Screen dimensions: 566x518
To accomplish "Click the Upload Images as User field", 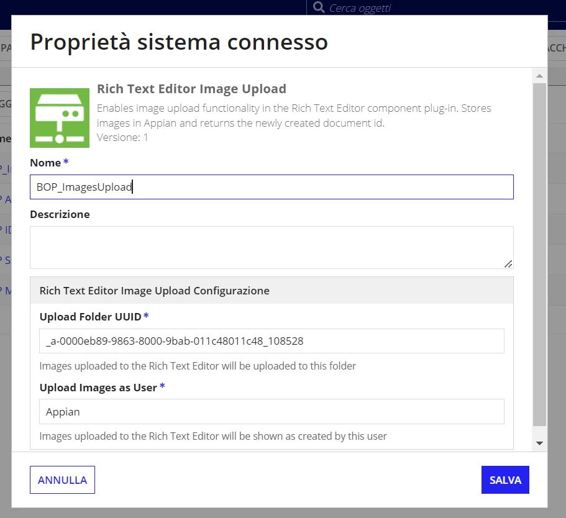I will (x=272, y=412).
